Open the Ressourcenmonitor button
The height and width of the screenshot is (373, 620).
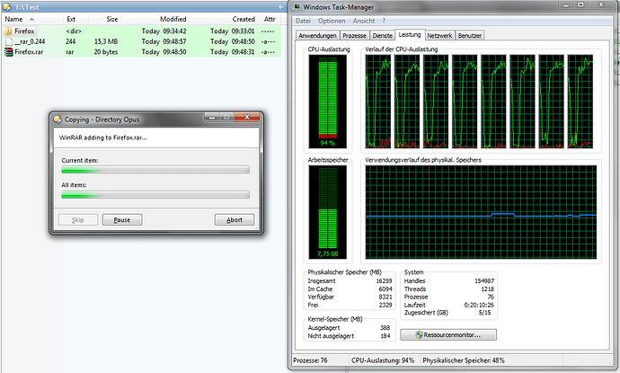[448, 334]
